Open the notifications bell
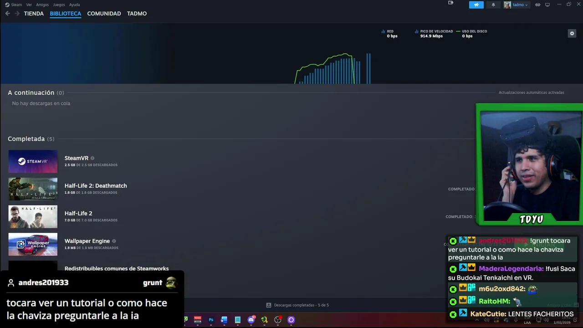The width and height of the screenshot is (583, 328). pos(493,5)
